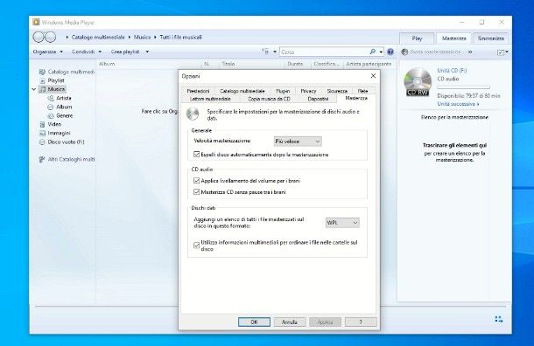The width and height of the screenshot is (534, 346).
Task: Open the Unità CD (F:) link
Action: click(x=452, y=71)
